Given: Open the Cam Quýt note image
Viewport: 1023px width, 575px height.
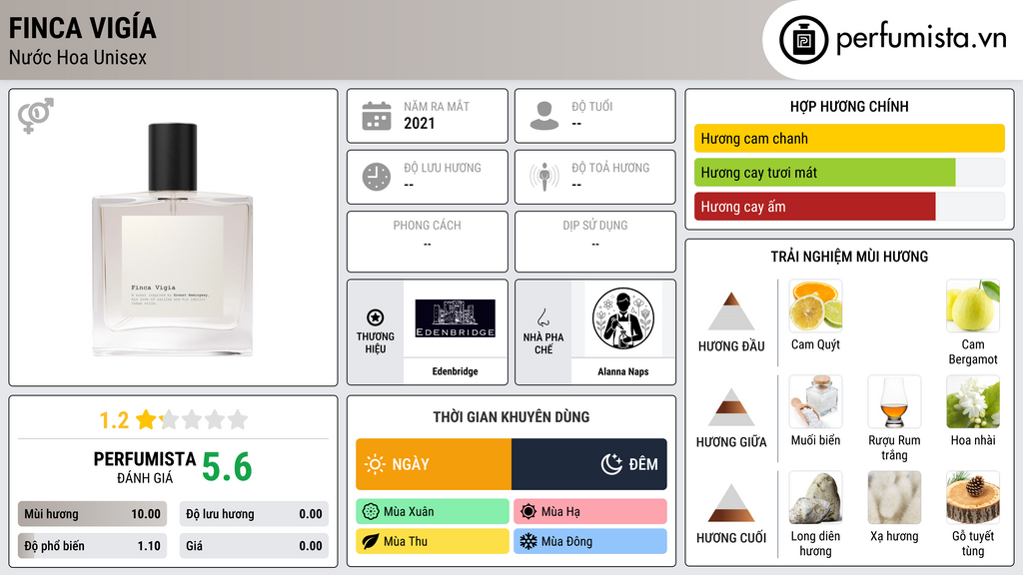Looking at the screenshot, I should pos(815,305).
